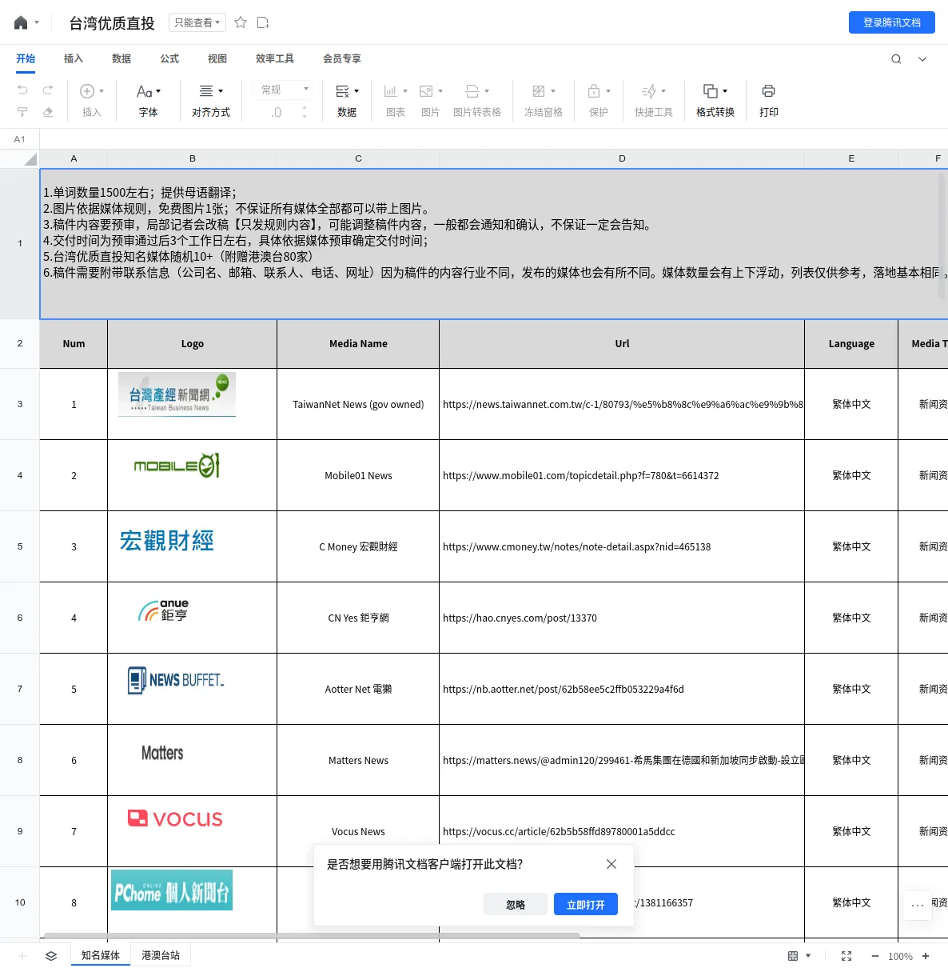Click the select-all corner triangle

pyautogui.click(x=30, y=158)
